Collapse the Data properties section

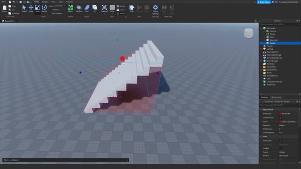click(261, 137)
